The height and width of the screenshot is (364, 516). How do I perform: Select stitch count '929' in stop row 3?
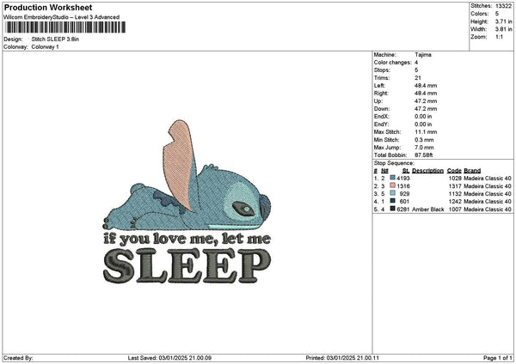coord(404,194)
